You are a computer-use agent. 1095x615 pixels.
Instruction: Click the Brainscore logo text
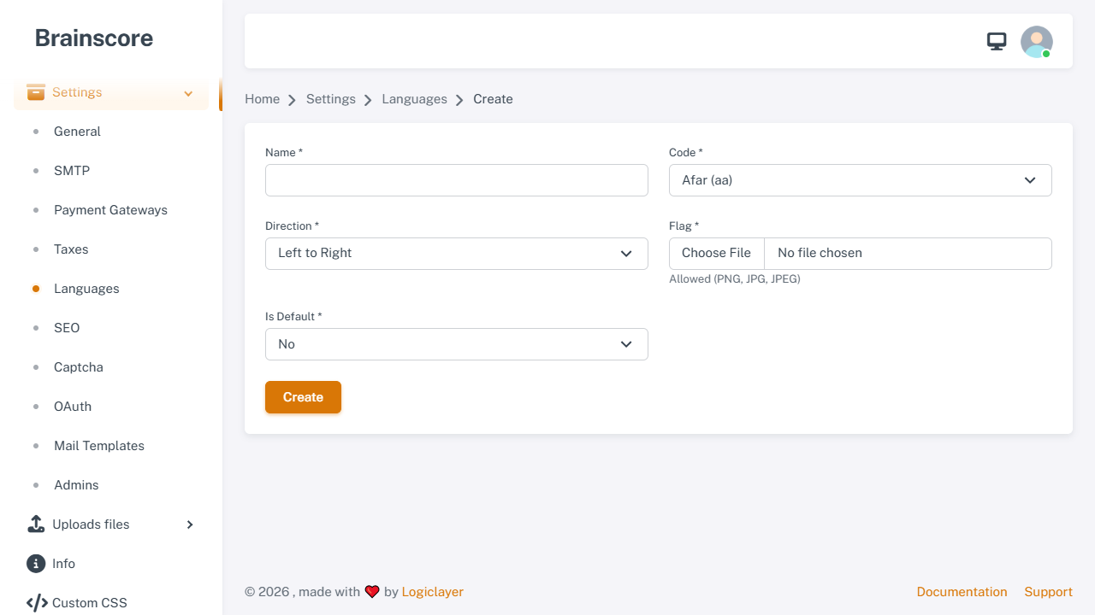94,38
